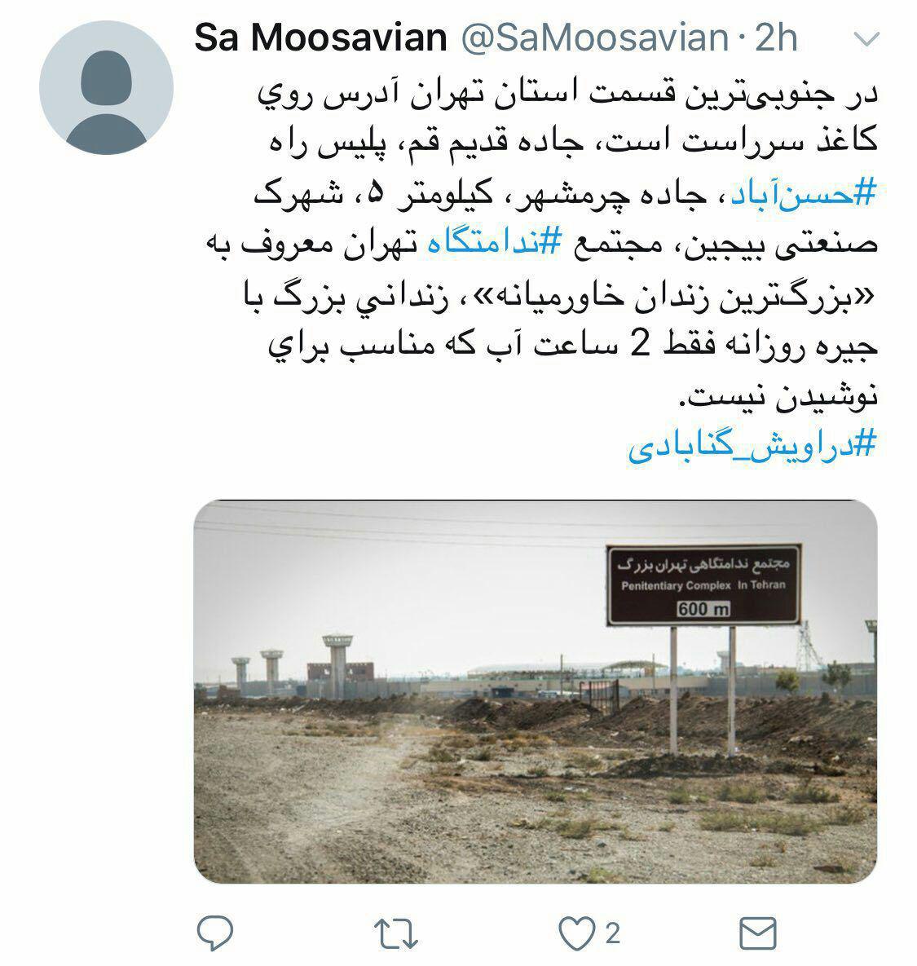This screenshot has width=917, height=966.
Task: Open the 2h timestamp link
Action: coord(776,38)
